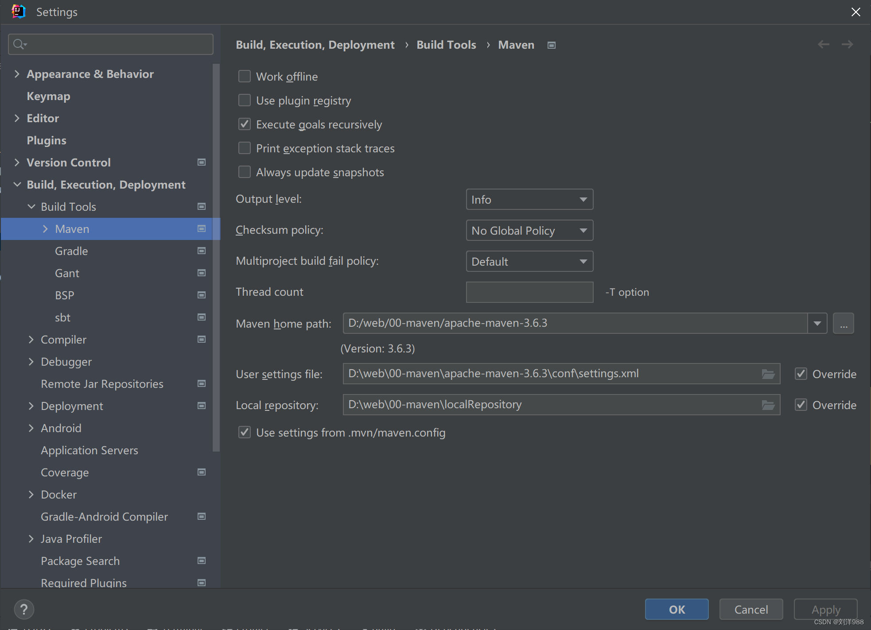Click the search magnifier icon

click(19, 44)
